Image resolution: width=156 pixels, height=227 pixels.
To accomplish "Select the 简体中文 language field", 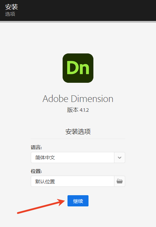I will point(72,158).
